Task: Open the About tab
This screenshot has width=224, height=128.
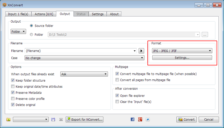Action: [114, 14]
